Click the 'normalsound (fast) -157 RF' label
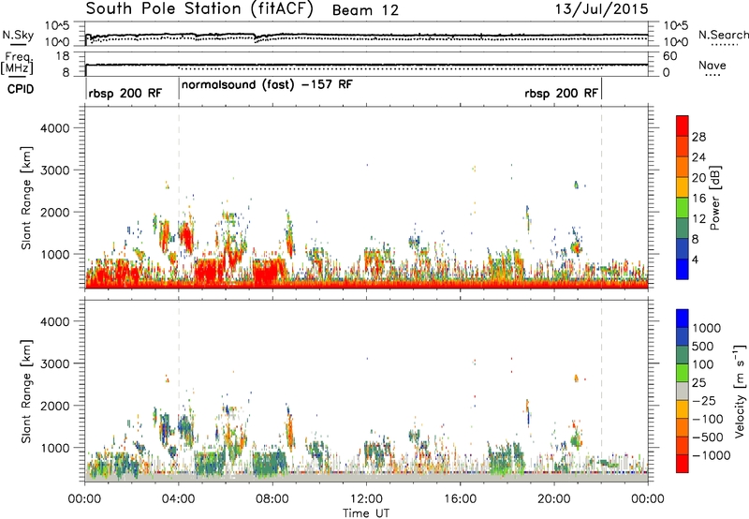749x519 pixels. (x=267, y=84)
